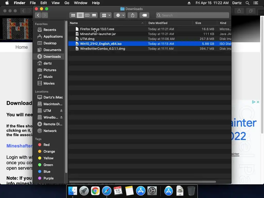Click the horizontal scrollbar in Finder

[x=142, y=182]
